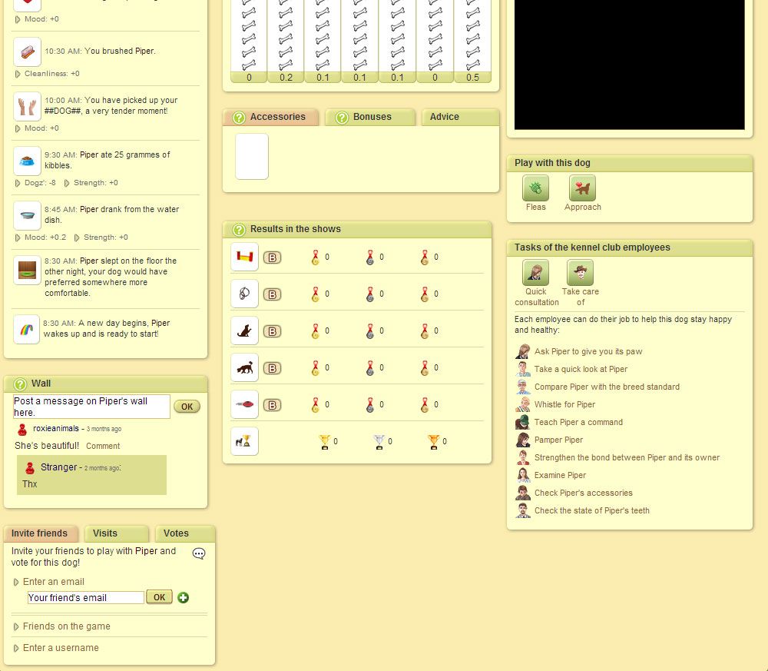Click the running dog show icon

[244, 367]
